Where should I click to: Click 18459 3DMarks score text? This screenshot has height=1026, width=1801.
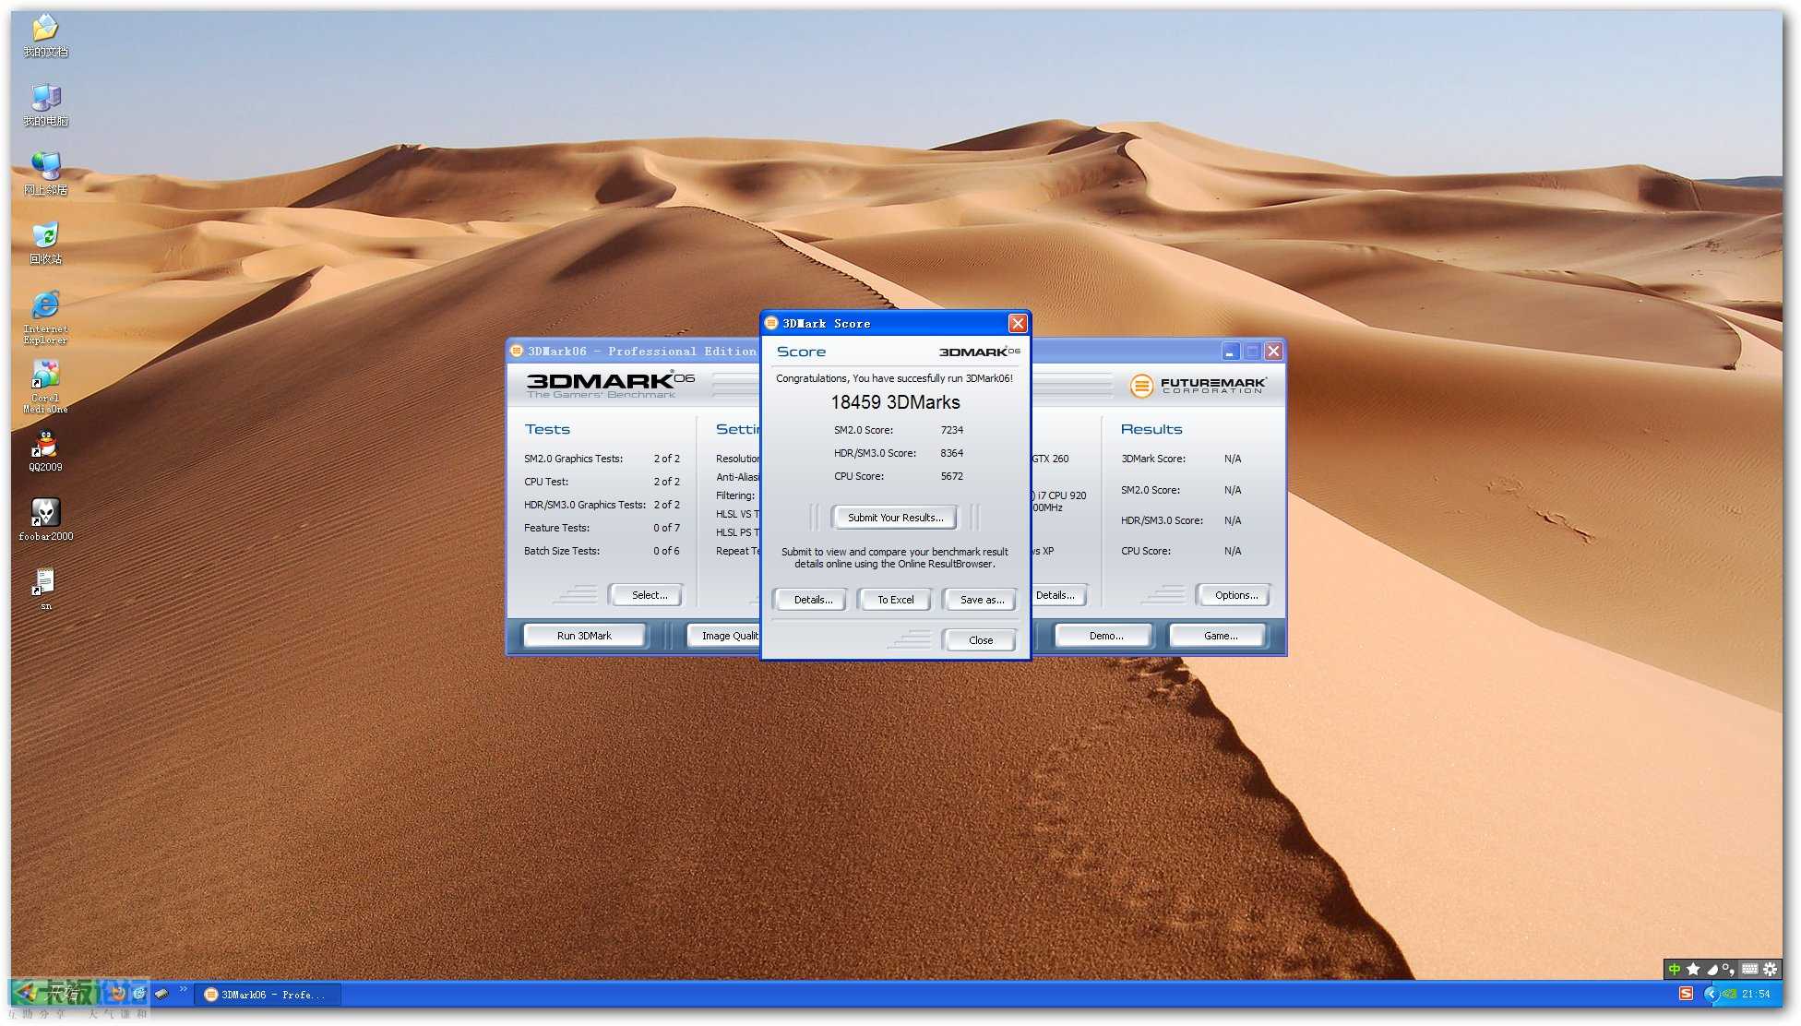point(895,402)
